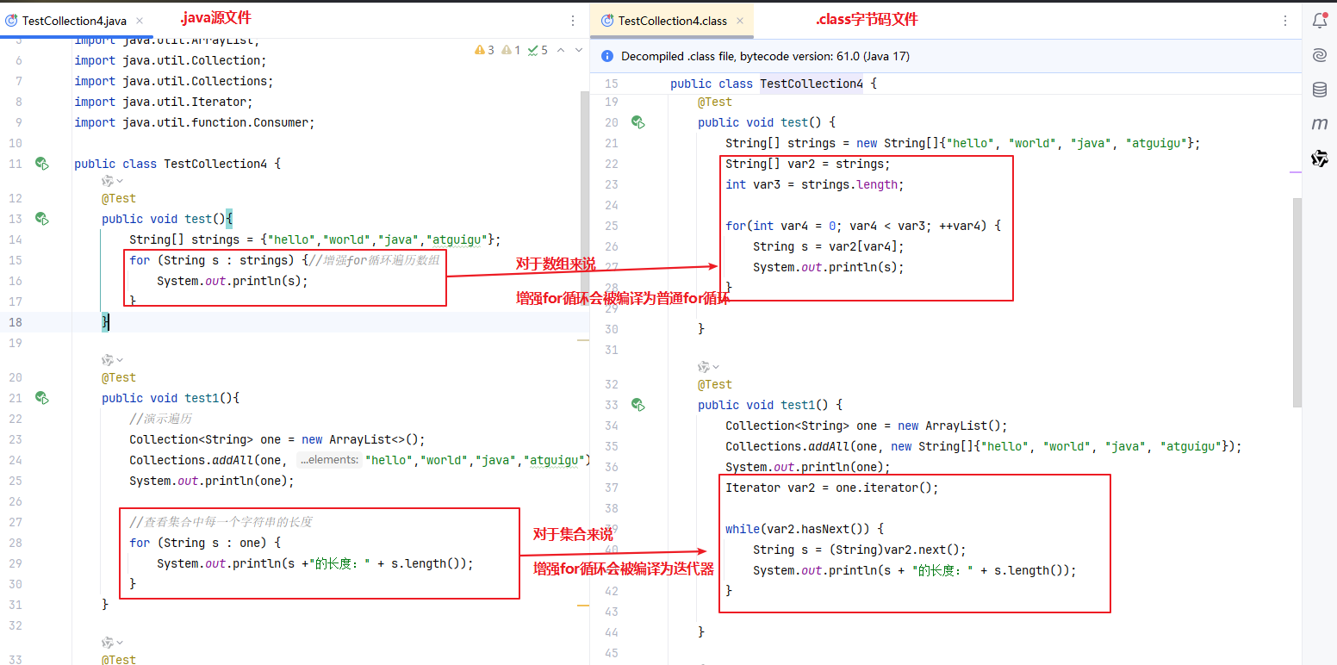Click the weak warning count 1 indicator
1337x665 pixels.
[511, 50]
